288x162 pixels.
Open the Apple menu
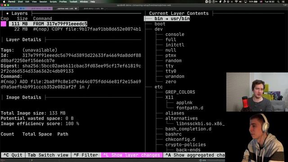[4, 2]
